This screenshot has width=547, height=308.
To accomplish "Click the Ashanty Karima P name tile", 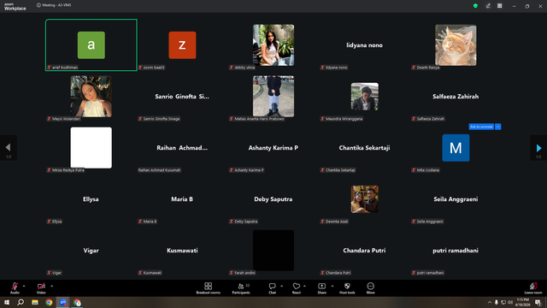I will pyautogui.click(x=273, y=148).
